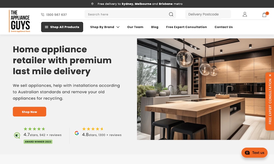Screen dimensions: 274x164
Task: Click the green ProductReview badge icon
Action: point(17,135)
